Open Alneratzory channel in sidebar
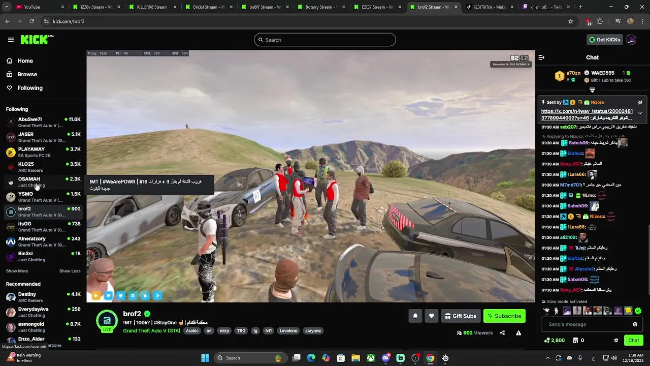This screenshot has width=650, height=366. pos(43,242)
